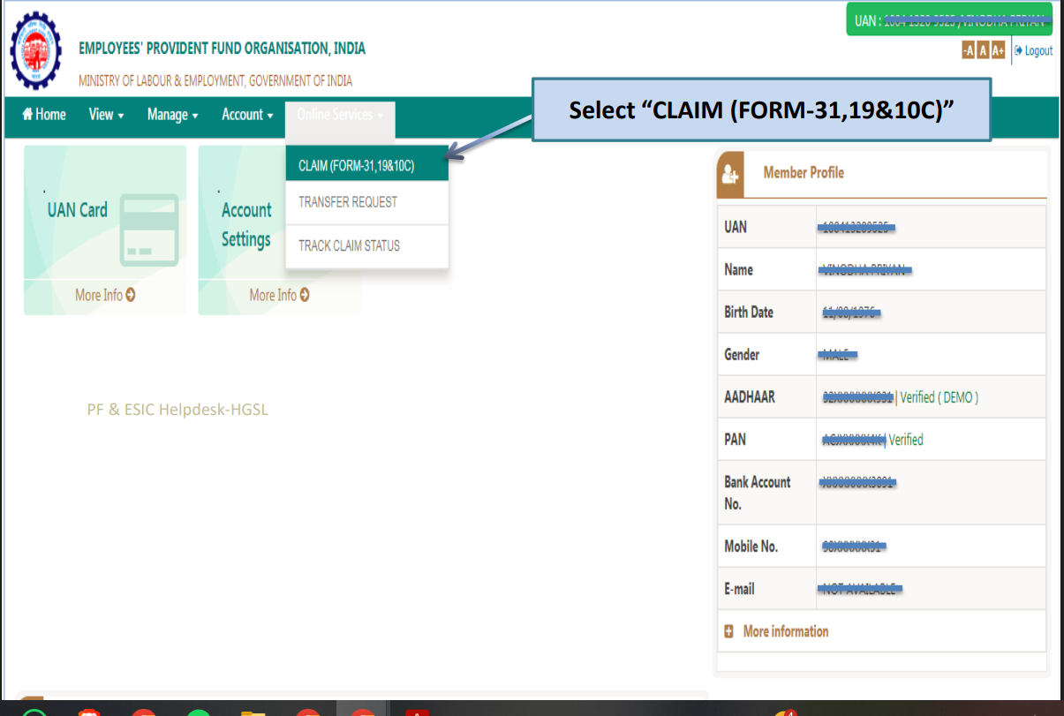Select the default "A" font size icon
1064x716 pixels.
click(982, 51)
